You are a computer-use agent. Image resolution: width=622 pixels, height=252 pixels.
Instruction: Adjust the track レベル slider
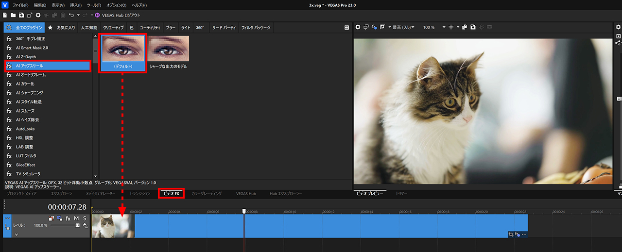[x=65, y=225]
